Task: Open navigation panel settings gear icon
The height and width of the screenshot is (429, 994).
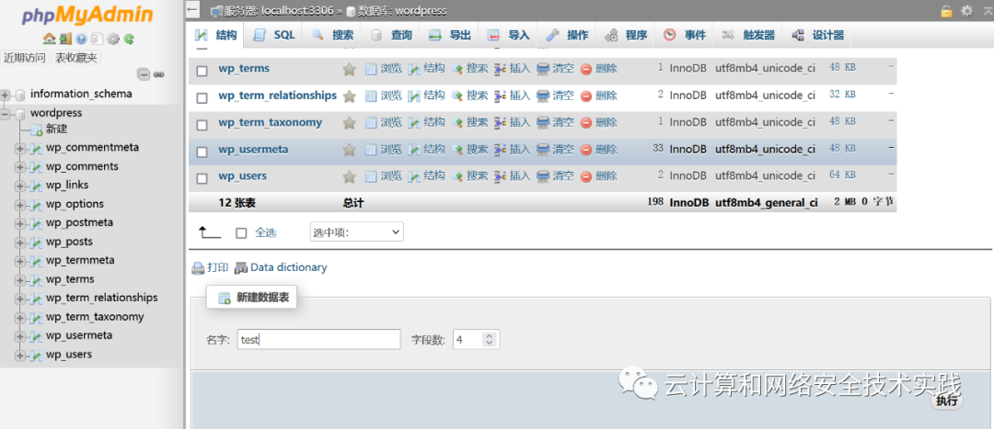Action: (x=113, y=39)
